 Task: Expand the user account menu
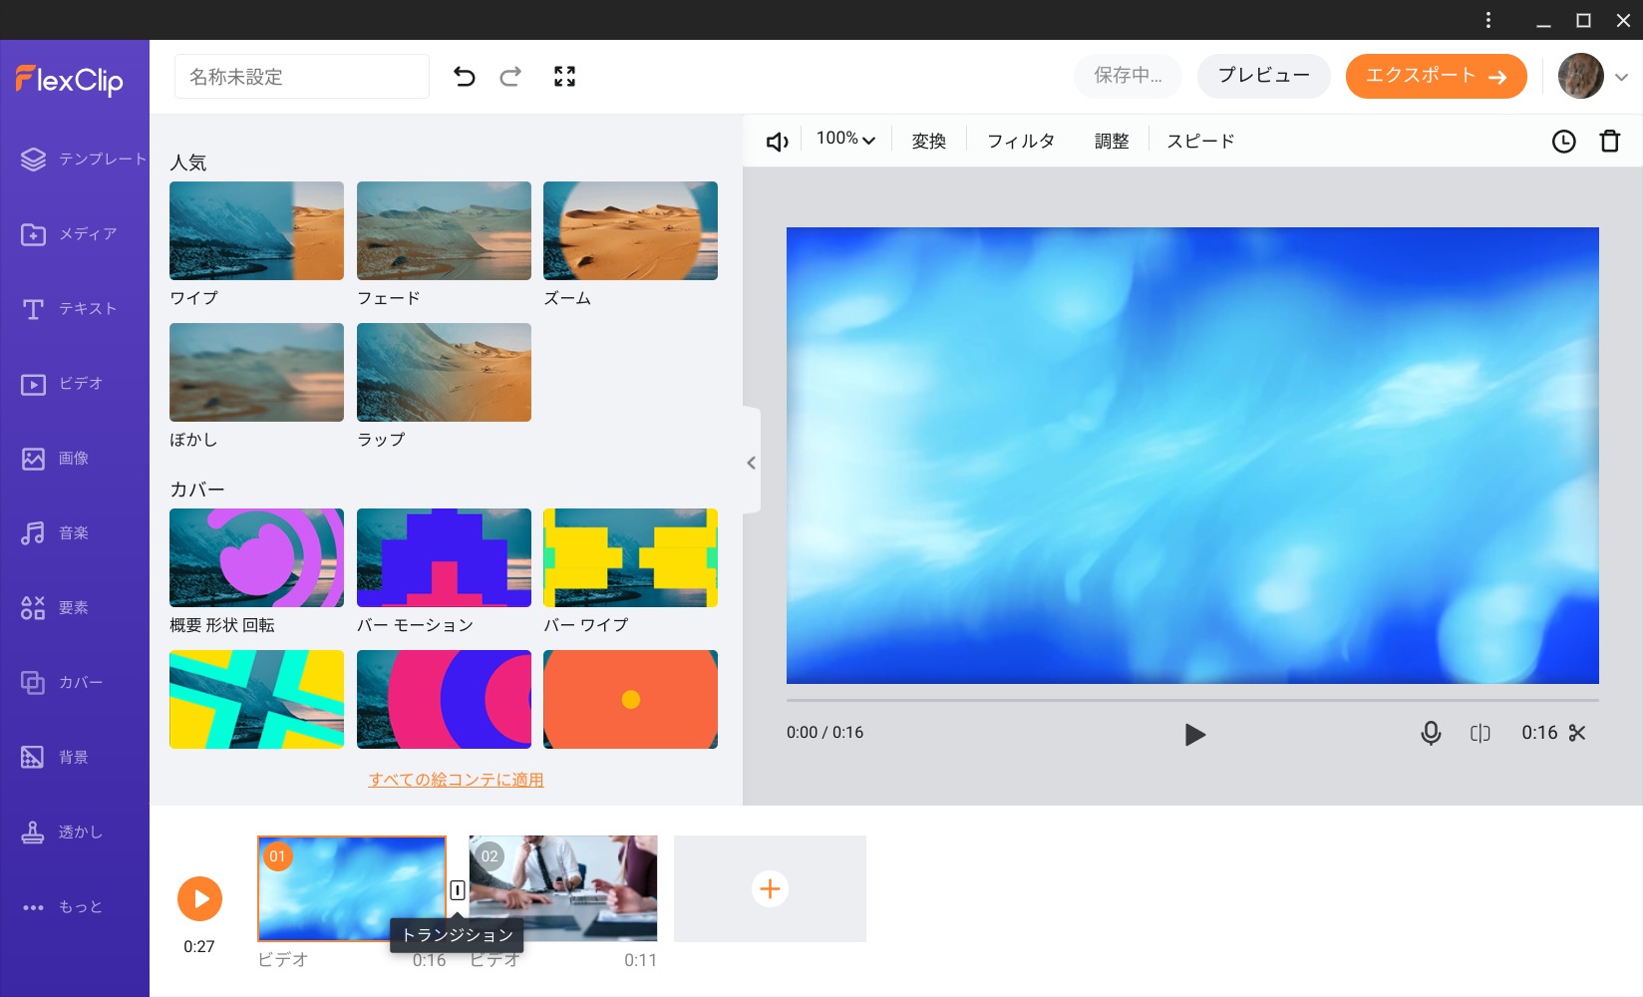[x=1621, y=77]
